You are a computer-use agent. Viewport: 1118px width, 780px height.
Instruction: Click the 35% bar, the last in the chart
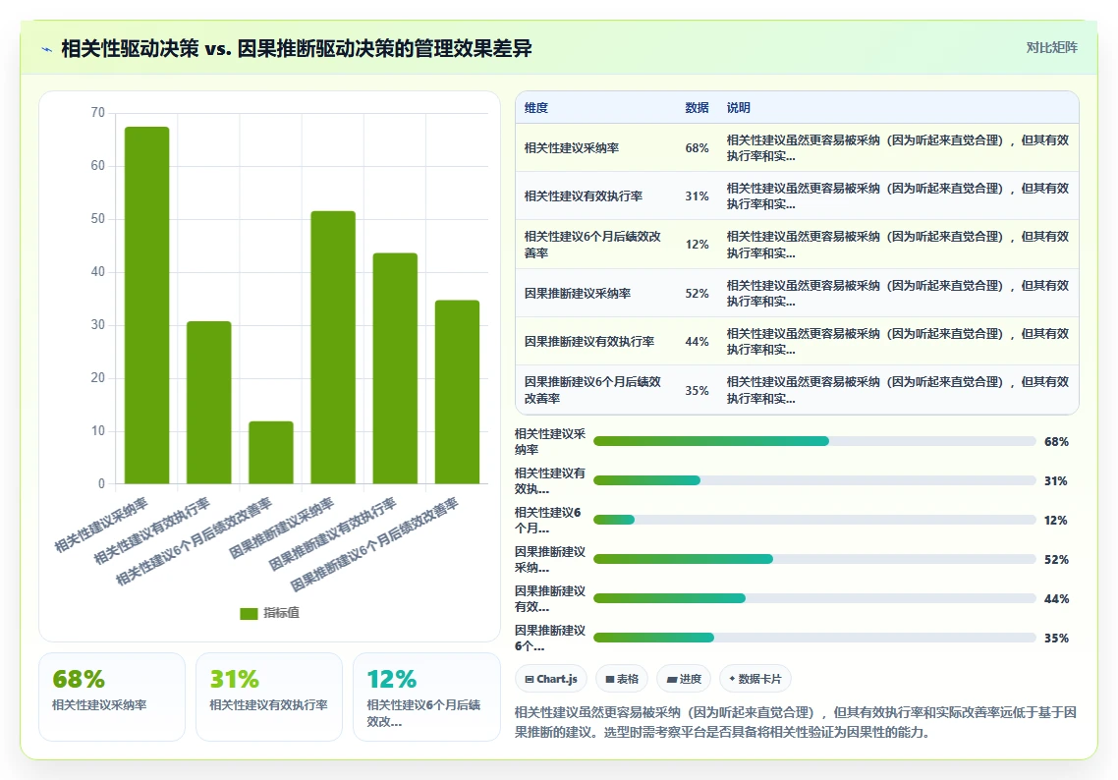(457, 391)
